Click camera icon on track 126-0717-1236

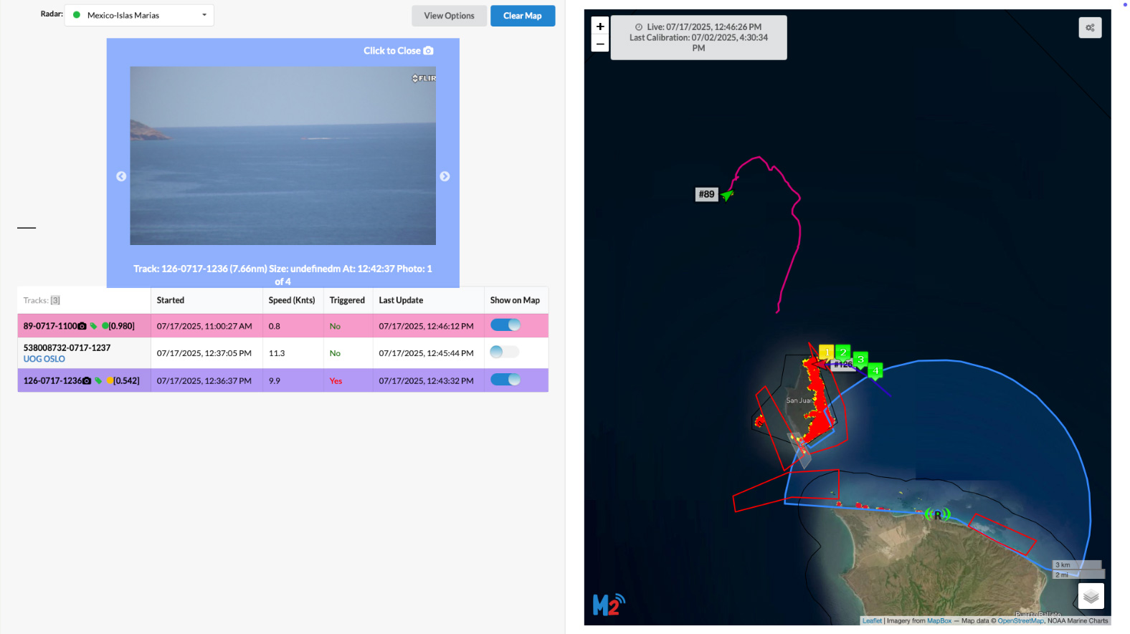coord(87,381)
